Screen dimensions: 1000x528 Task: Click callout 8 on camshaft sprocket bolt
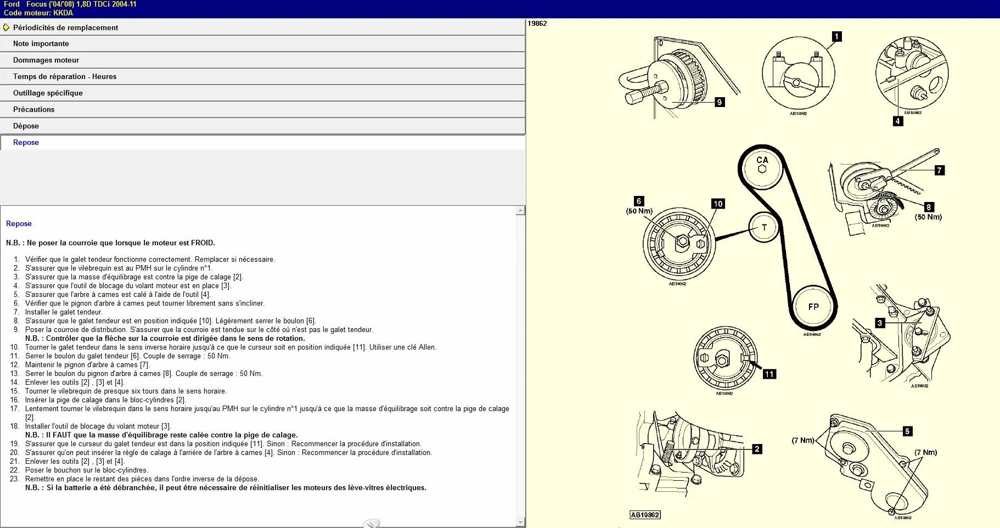coord(929,207)
